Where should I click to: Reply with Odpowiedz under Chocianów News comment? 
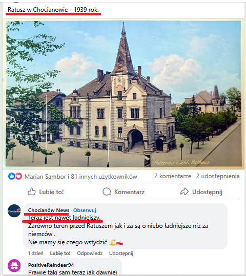click(x=90, y=253)
